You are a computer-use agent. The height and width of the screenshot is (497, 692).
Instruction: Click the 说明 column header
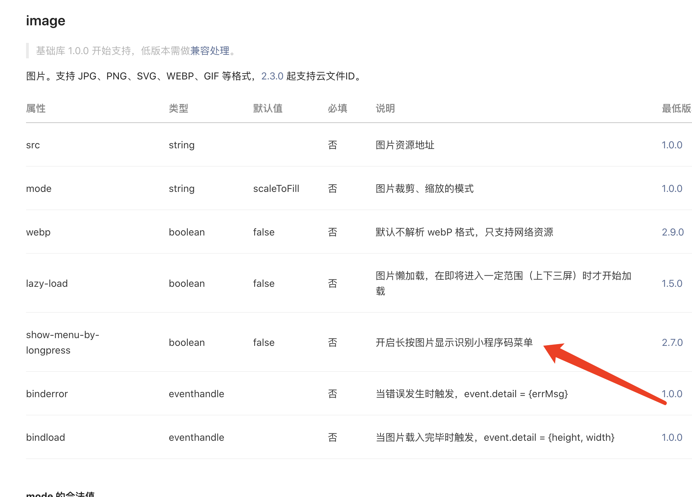[385, 109]
